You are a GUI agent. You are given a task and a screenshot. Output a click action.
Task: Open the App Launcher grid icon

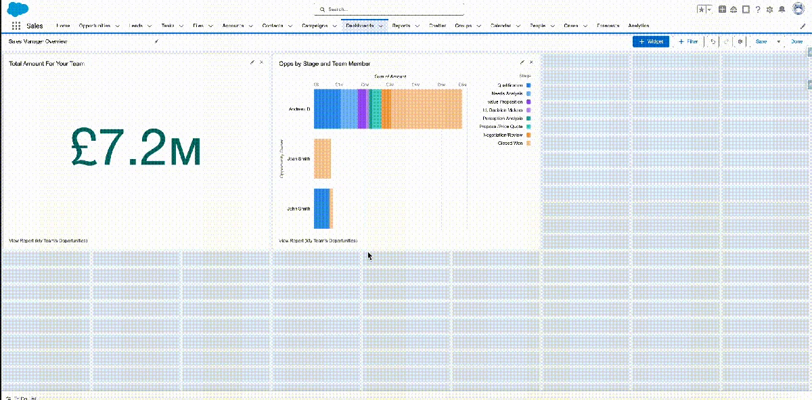pyautogui.click(x=16, y=26)
